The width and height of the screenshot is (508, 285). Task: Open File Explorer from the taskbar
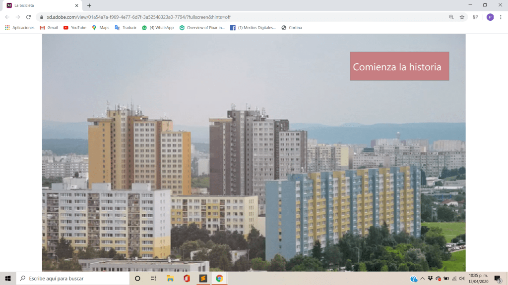(170, 279)
